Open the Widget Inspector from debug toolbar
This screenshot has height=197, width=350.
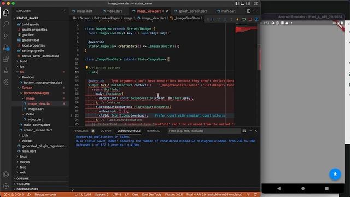coord(256,19)
